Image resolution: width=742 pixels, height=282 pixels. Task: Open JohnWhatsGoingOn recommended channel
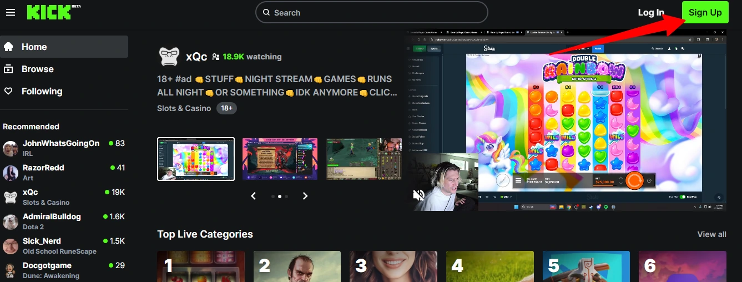click(64, 148)
